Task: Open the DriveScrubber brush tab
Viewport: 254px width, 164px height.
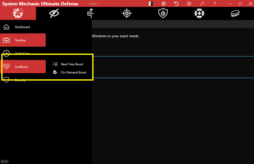Action: click(235, 13)
